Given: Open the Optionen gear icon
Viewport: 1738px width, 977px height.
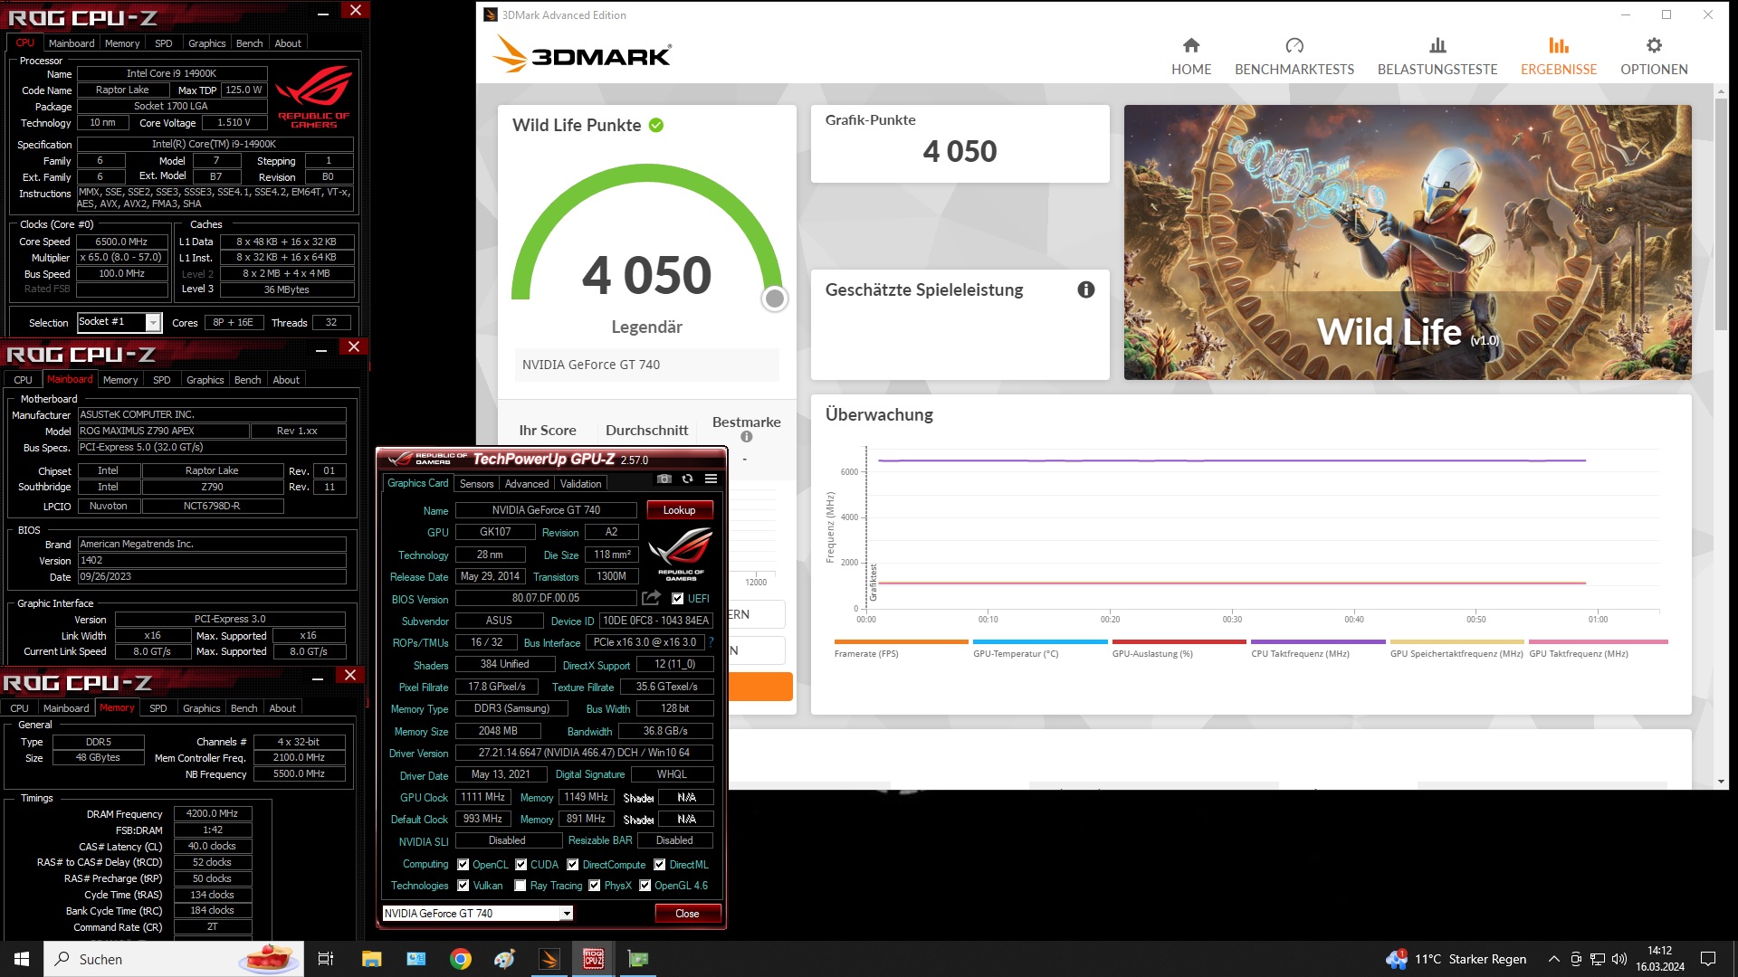Looking at the screenshot, I should 1654,45.
